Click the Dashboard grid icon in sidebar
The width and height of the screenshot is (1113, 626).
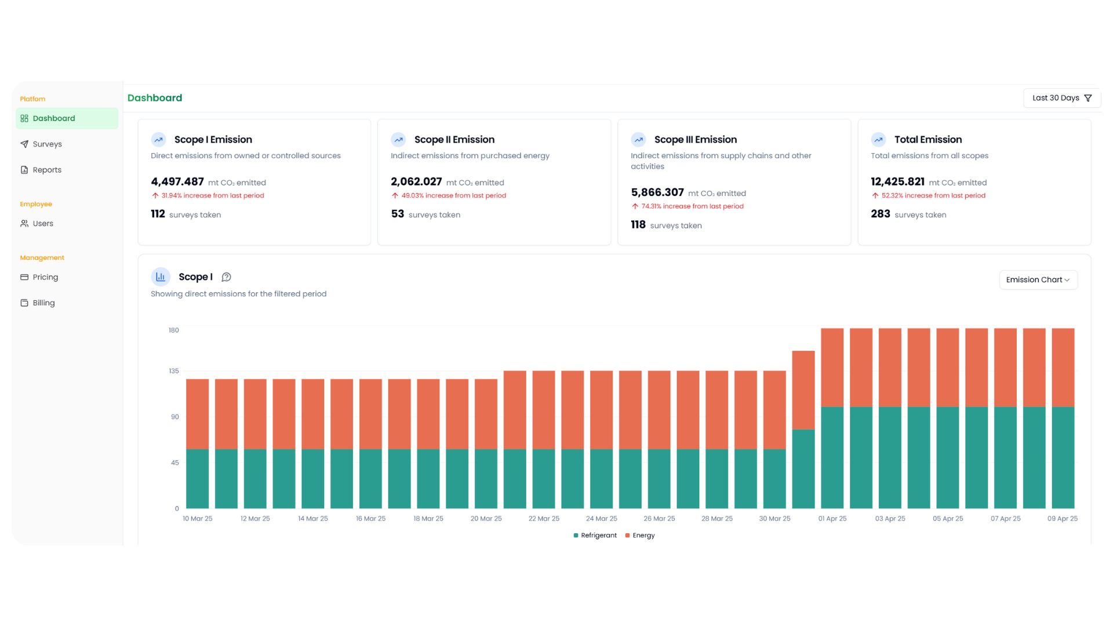click(24, 118)
